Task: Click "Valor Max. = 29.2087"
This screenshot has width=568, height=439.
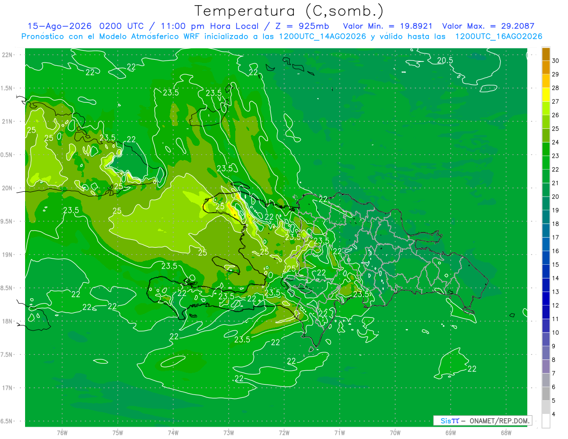Action: [488, 26]
